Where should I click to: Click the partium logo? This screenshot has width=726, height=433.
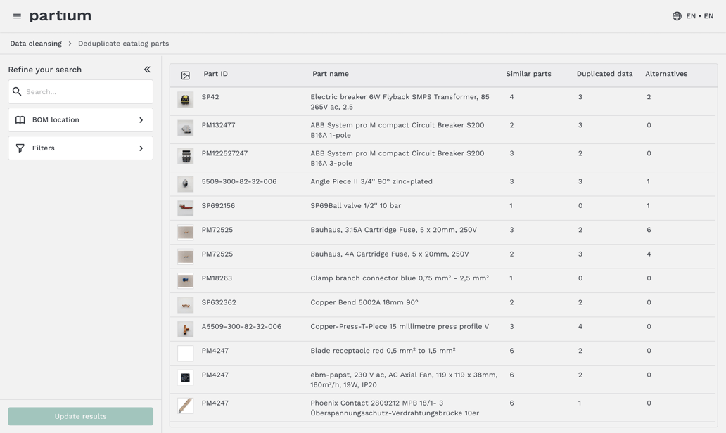point(59,15)
